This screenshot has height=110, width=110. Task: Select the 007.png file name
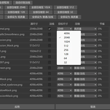coord(4,62)
